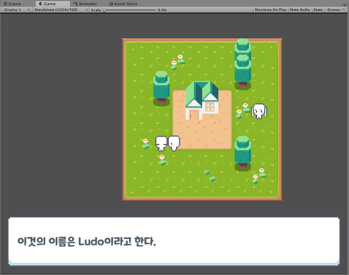Viewport: 349px width, 275px height.
Task: Click the Asset Store bag icon
Action: 111,4
